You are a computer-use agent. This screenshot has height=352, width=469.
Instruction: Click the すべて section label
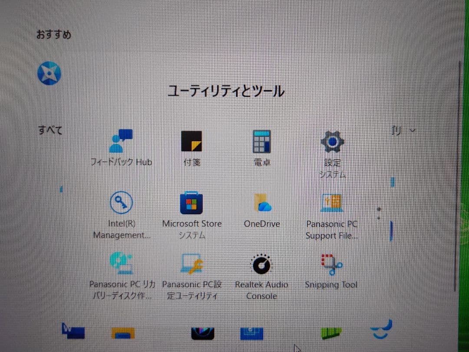pos(50,130)
